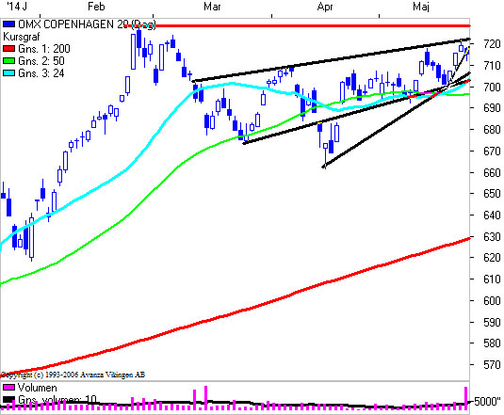The image size is (504, 415).
Task: Click the Mar label on time axis
Action: click(x=212, y=7)
